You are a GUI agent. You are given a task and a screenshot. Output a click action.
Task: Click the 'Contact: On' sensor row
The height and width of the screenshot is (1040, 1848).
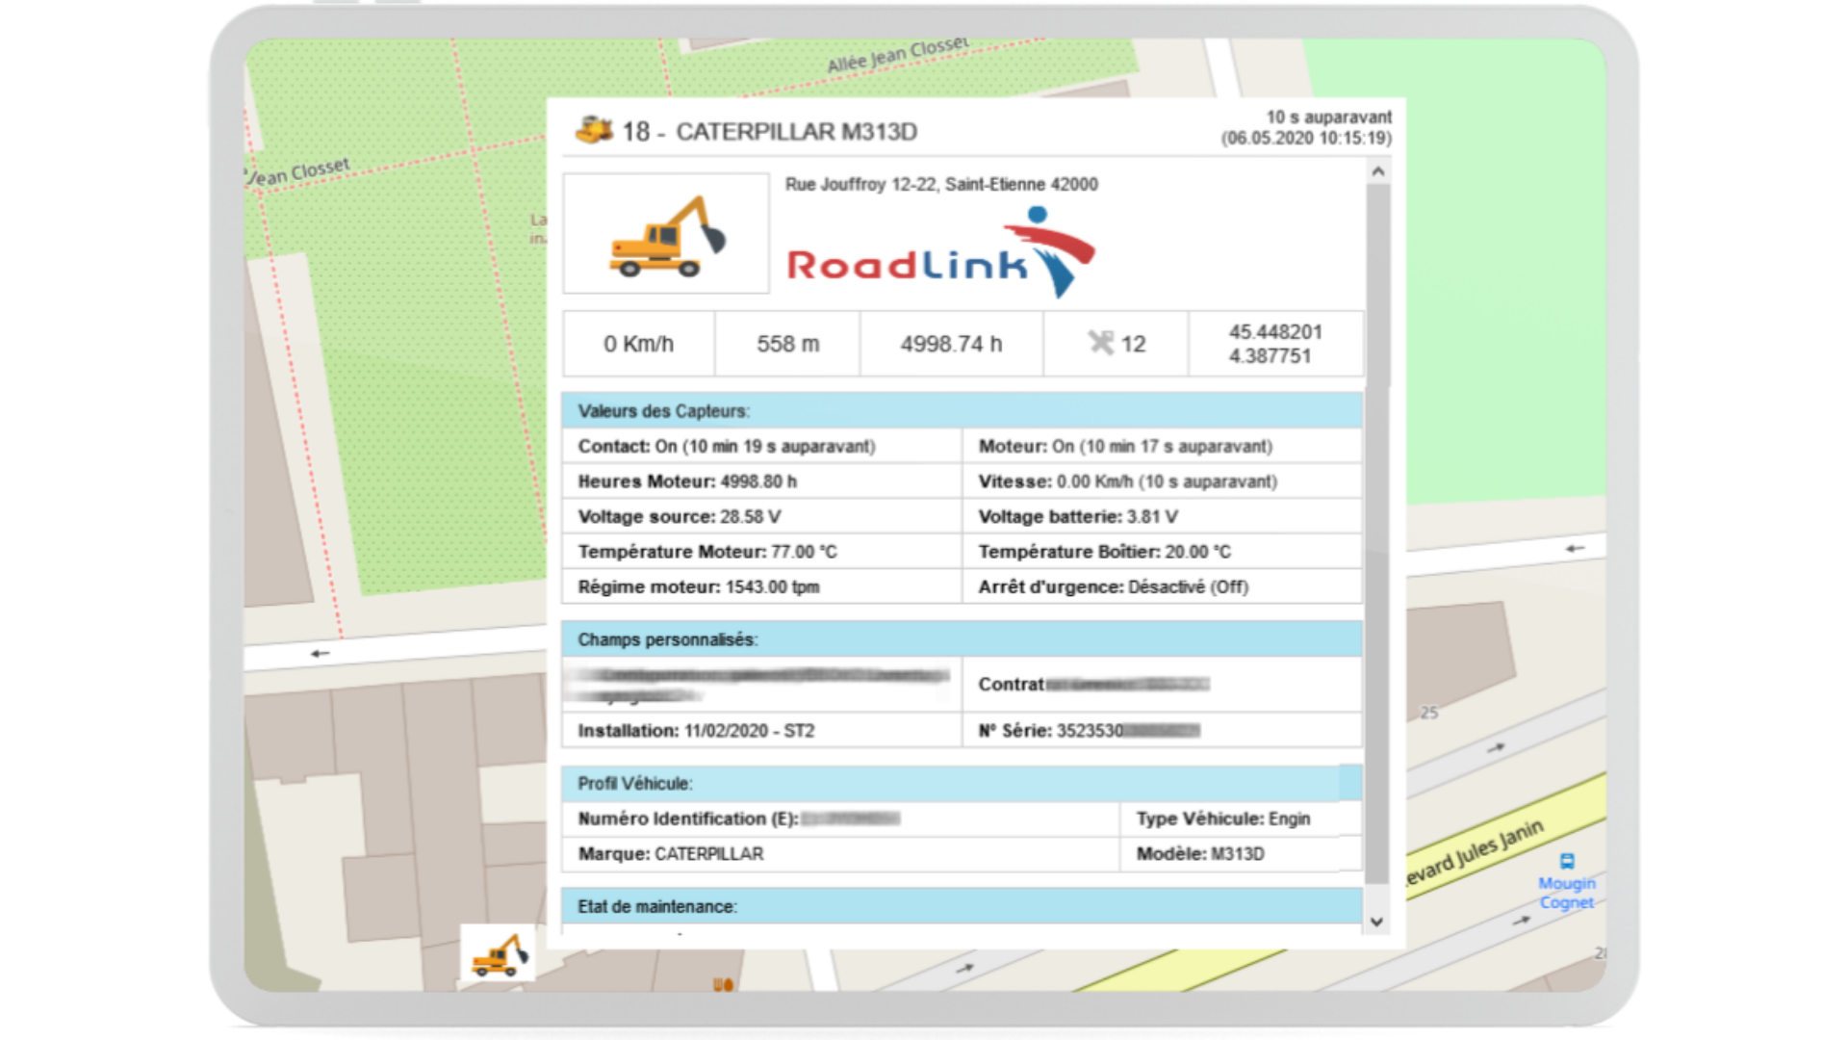[761, 446]
